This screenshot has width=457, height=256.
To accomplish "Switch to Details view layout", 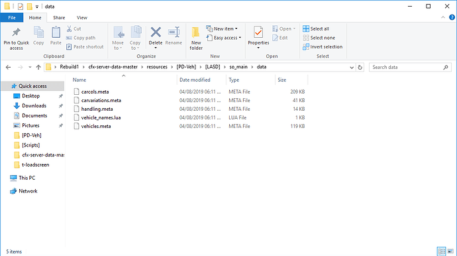I will (441, 251).
